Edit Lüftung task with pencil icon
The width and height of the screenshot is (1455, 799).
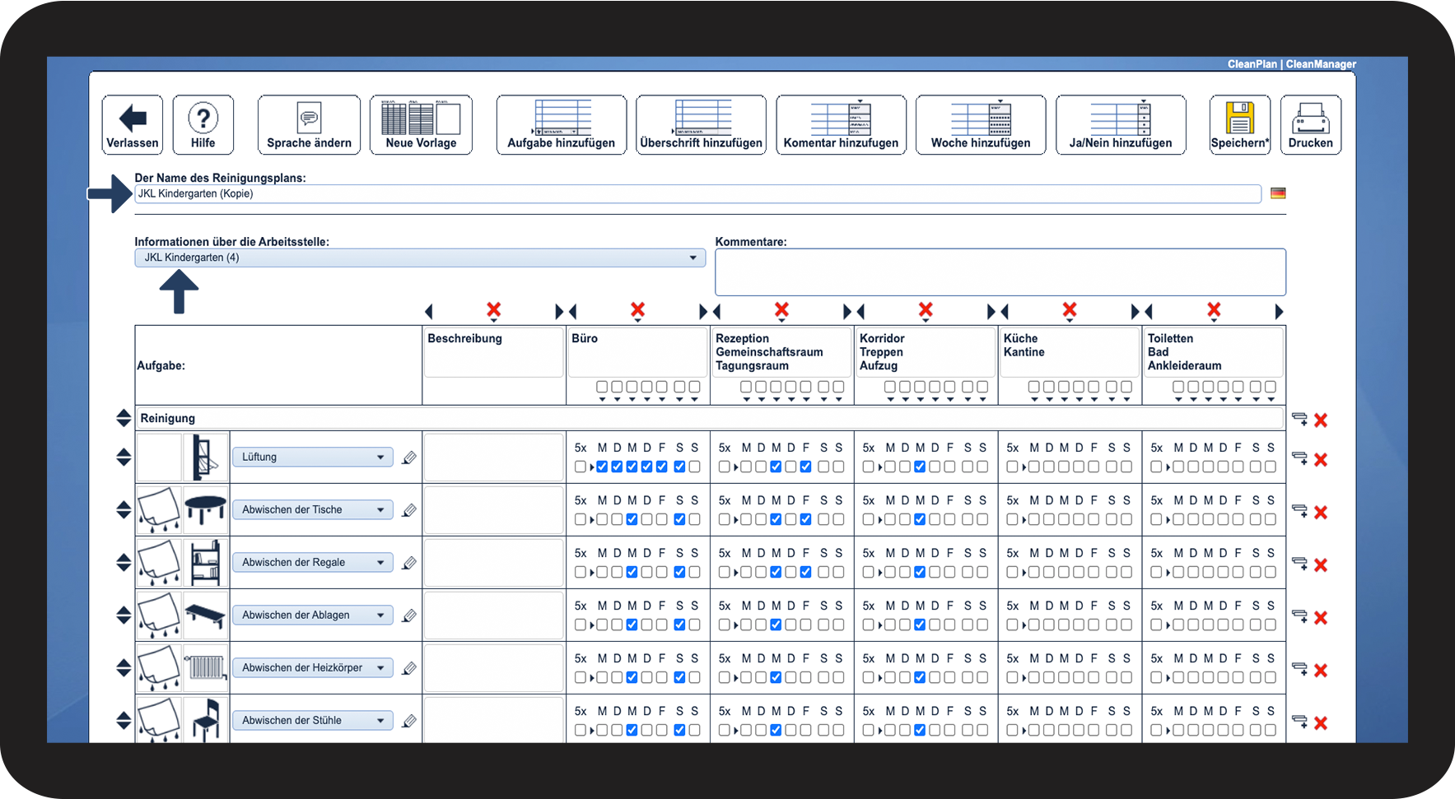408,458
